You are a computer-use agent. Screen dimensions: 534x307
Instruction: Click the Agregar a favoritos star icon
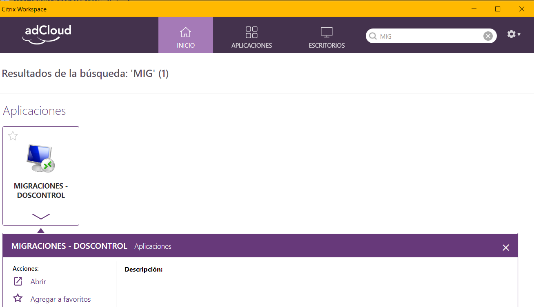coord(18,298)
